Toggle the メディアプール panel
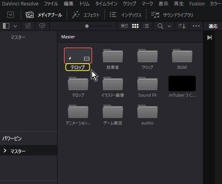Viewport: 222px width, 184px height. pos(44,15)
